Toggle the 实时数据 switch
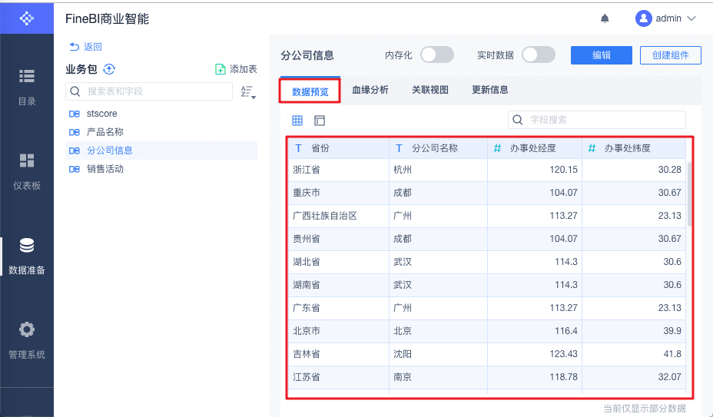Image resolution: width=713 pixels, height=417 pixels. pos(538,55)
